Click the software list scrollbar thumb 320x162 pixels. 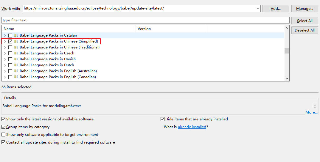click(x=287, y=51)
